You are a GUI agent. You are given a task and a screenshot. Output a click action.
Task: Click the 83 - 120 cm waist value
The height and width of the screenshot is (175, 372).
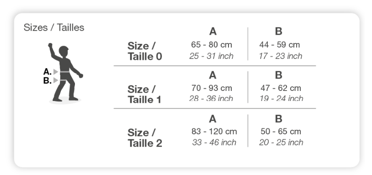click(214, 132)
